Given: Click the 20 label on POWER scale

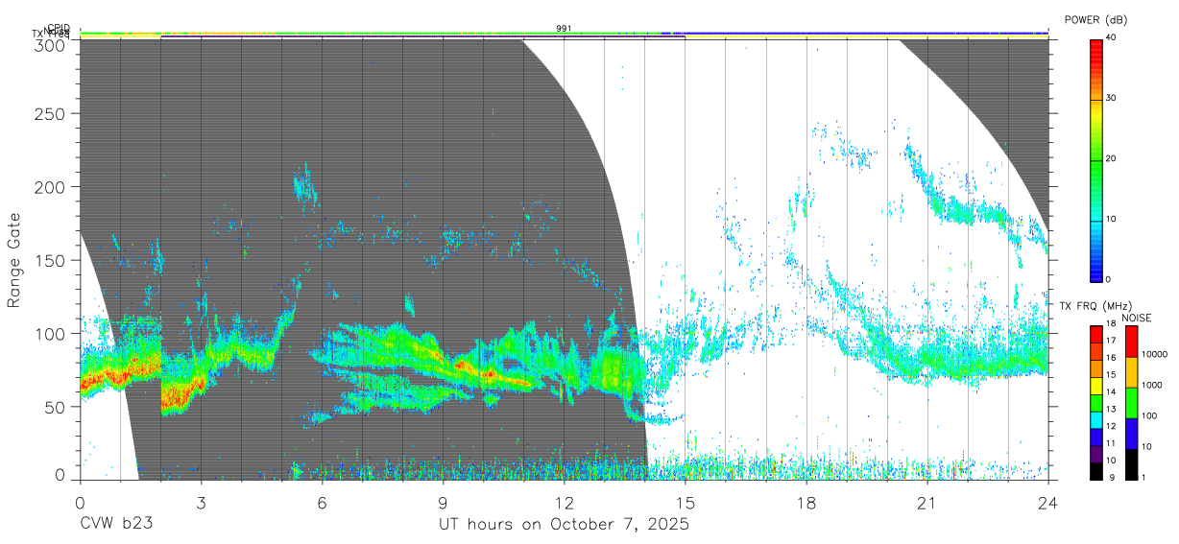Looking at the screenshot, I should pos(1112,158).
